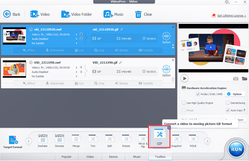
Task: Open Effect for vid_23110920.swf
Action: pyautogui.click(x=29, y=50)
